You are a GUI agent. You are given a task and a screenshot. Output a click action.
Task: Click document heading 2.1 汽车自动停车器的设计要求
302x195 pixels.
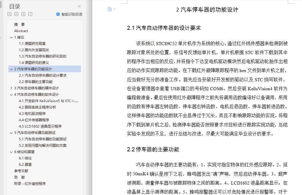(x=164, y=28)
